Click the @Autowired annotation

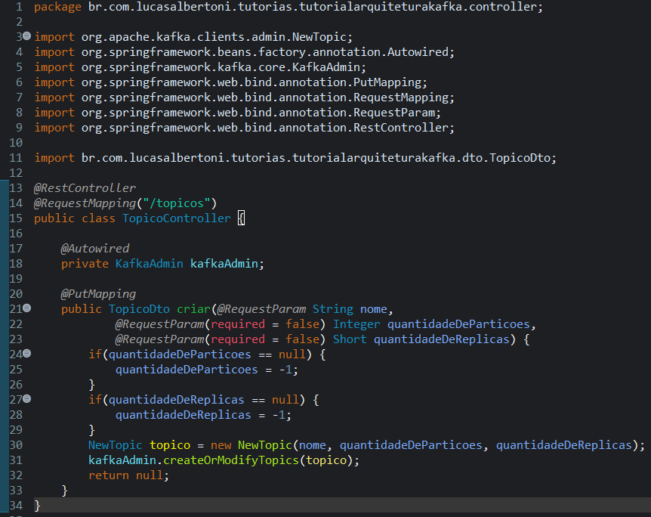point(94,248)
